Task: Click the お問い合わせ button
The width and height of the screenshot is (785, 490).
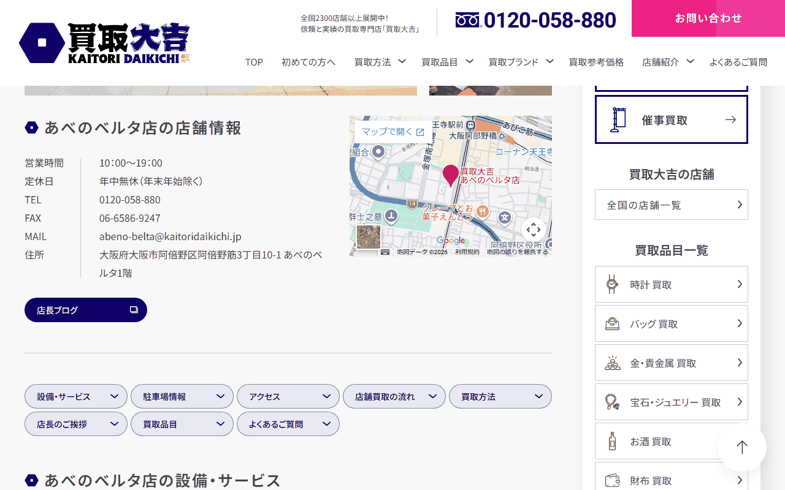Action: coord(708,18)
